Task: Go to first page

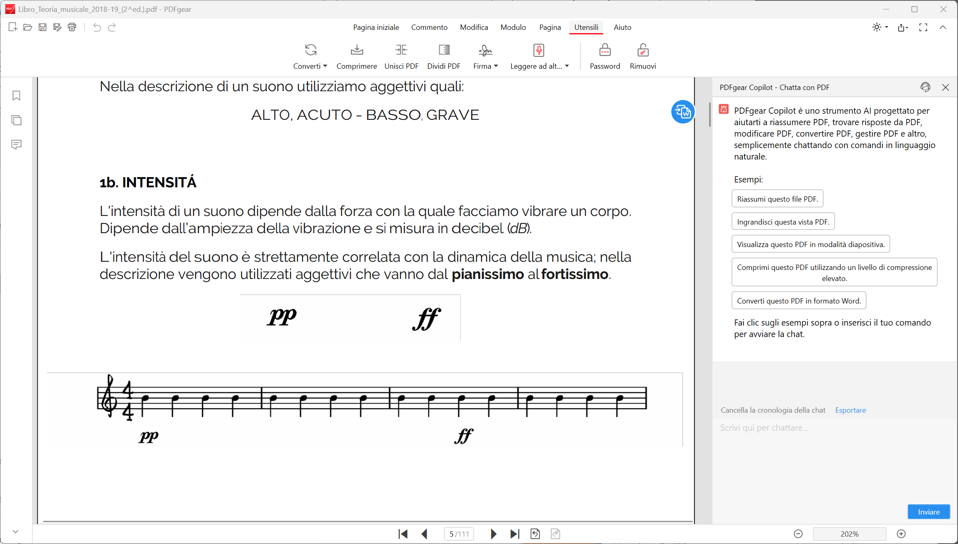Action: [x=403, y=534]
